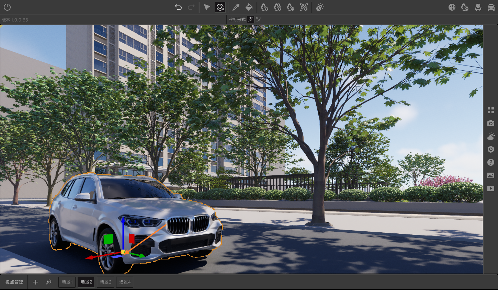Open the furniture armchair library
The image size is (498, 290).
tap(478, 7)
